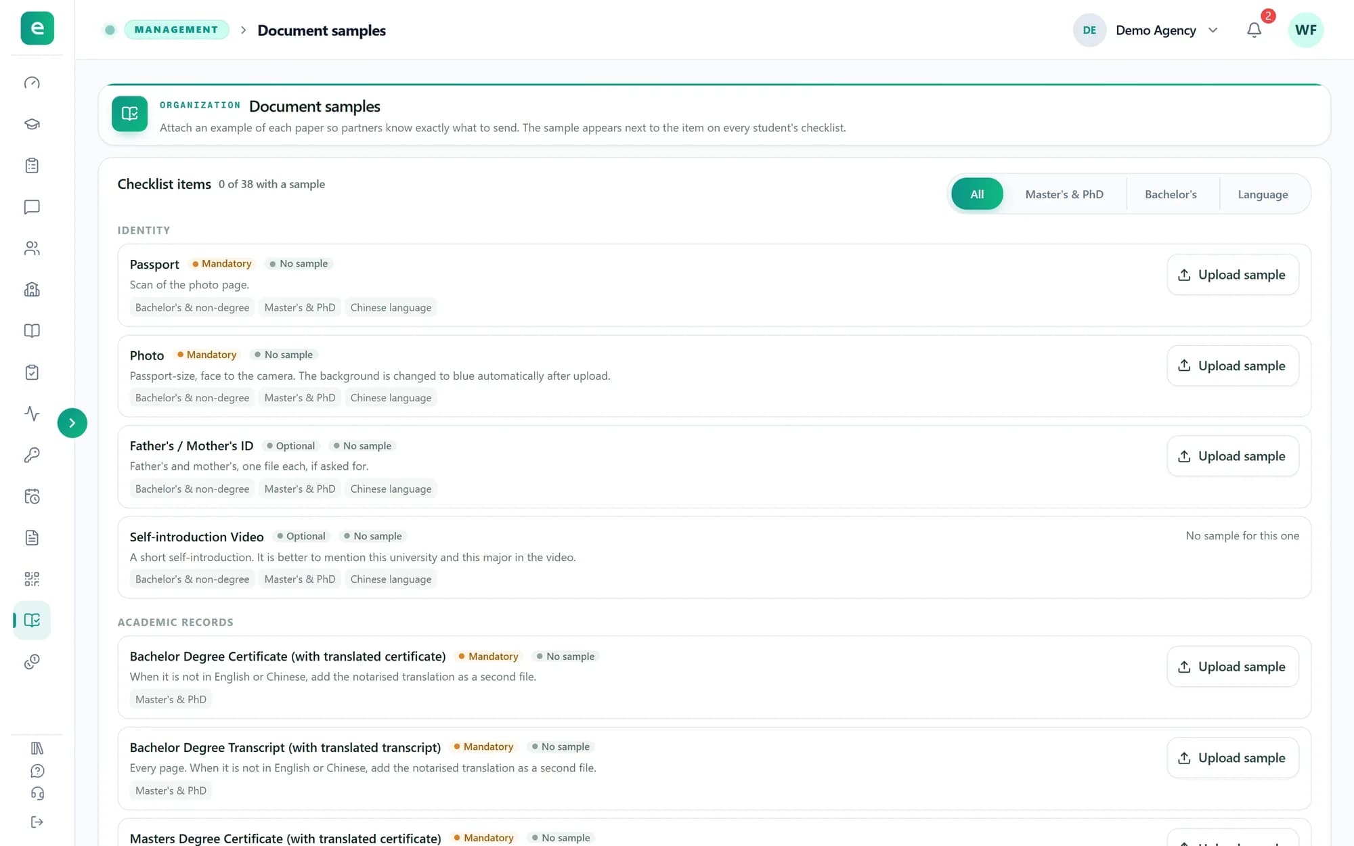The image size is (1354, 846).
Task: Open the help question mark icon
Action: [x=37, y=771]
